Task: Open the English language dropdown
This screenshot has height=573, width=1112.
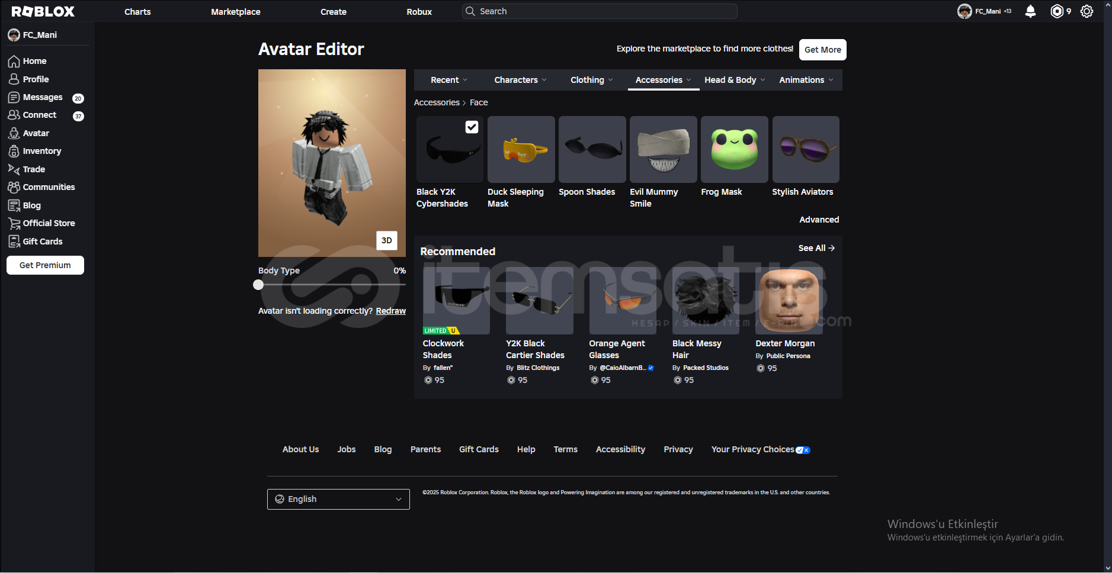Action: pyautogui.click(x=338, y=499)
